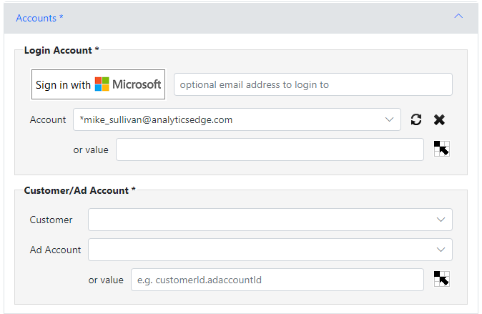Screen dimensions: 482x314
Task: Remove the selected login account with X icon
Action: 439,119
